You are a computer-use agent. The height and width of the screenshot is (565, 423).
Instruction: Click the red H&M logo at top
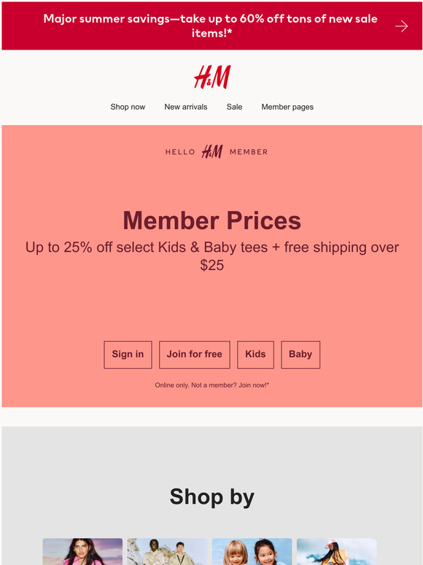pos(212,77)
